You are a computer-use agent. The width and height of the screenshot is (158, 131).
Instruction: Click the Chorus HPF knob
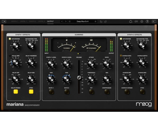pyautogui.click(x=127, y=79)
